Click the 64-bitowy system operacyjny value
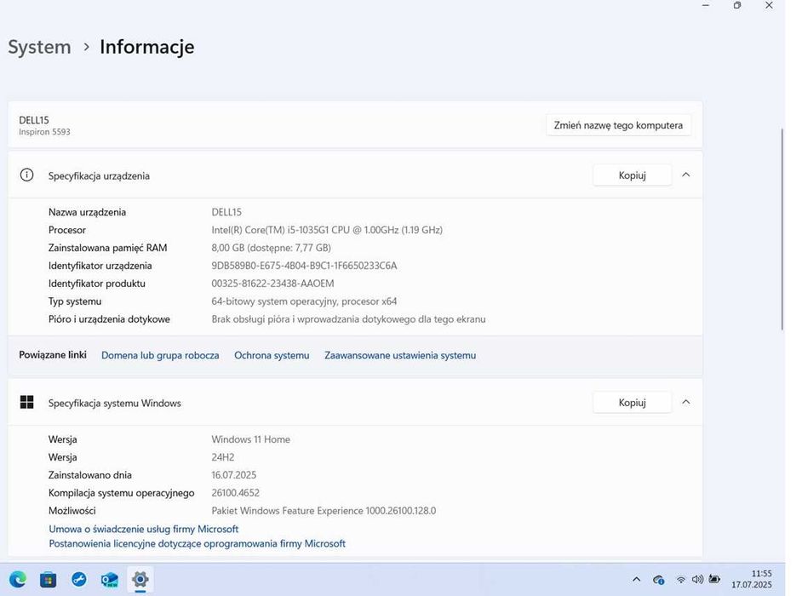 [304, 301]
